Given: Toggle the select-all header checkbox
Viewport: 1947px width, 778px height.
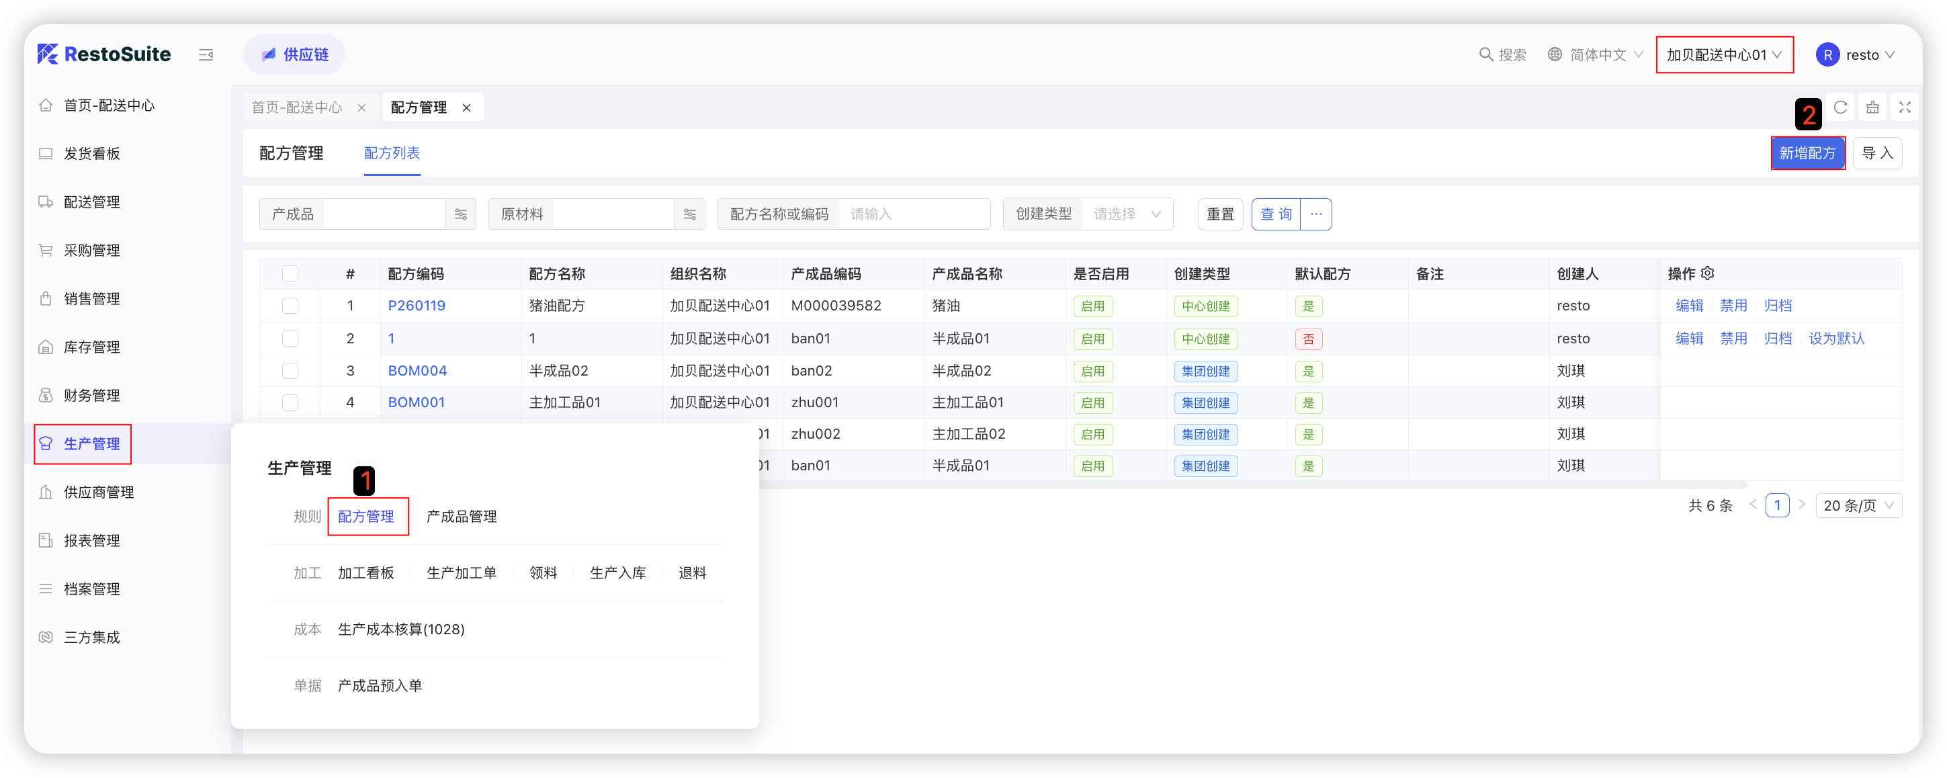Looking at the screenshot, I should tap(290, 273).
